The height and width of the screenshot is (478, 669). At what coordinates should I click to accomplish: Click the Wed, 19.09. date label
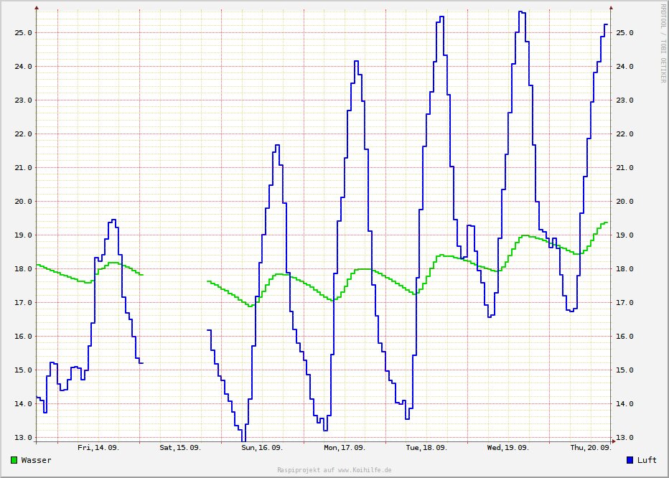pos(507,448)
